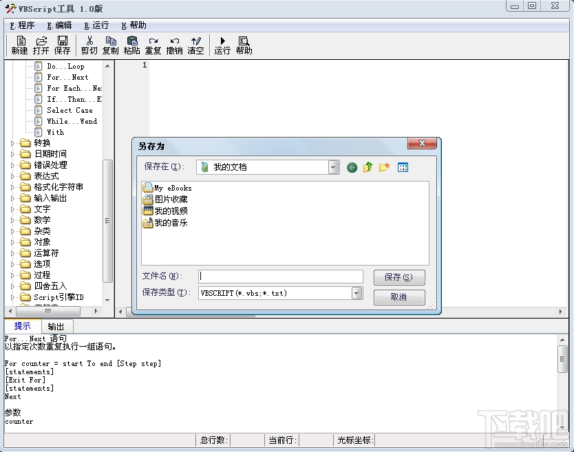Create a new folder in the Save dialog

(383, 166)
